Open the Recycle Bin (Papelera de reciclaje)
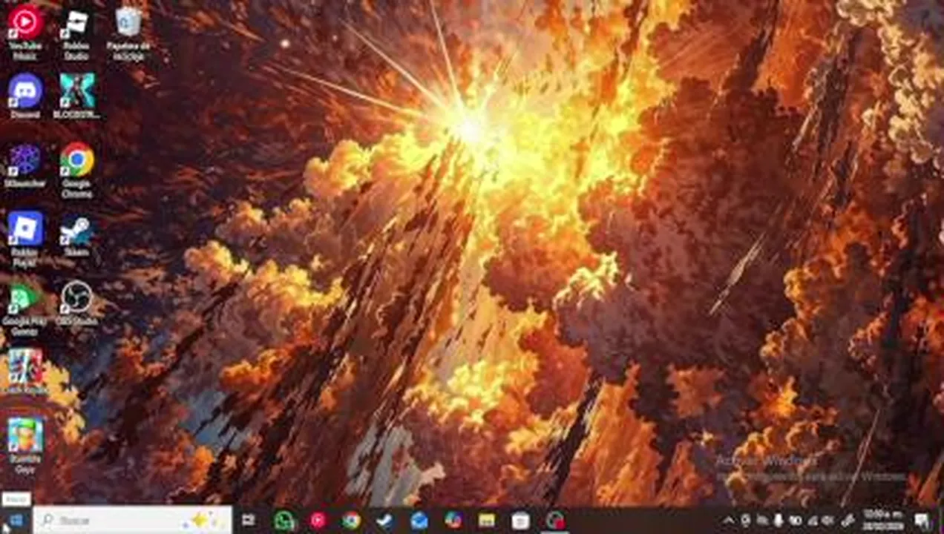Image resolution: width=944 pixels, height=534 pixels. [128, 33]
